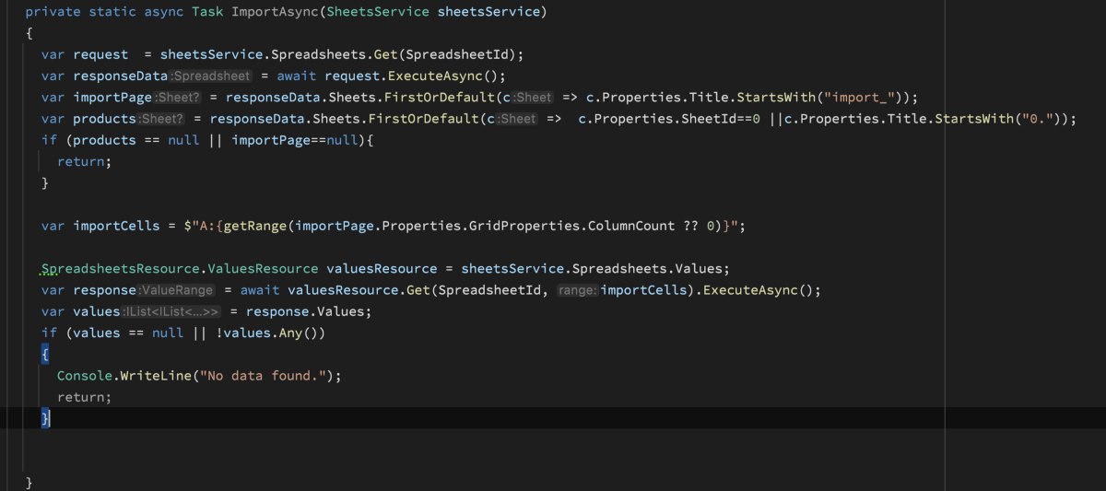This screenshot has width=1106, height=491.
Task: Click the 'valuesResource' variable declaration
Action: point(382,268)
